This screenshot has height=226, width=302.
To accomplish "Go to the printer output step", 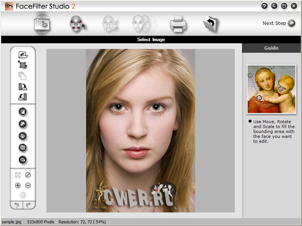I will tap(178, 24).
